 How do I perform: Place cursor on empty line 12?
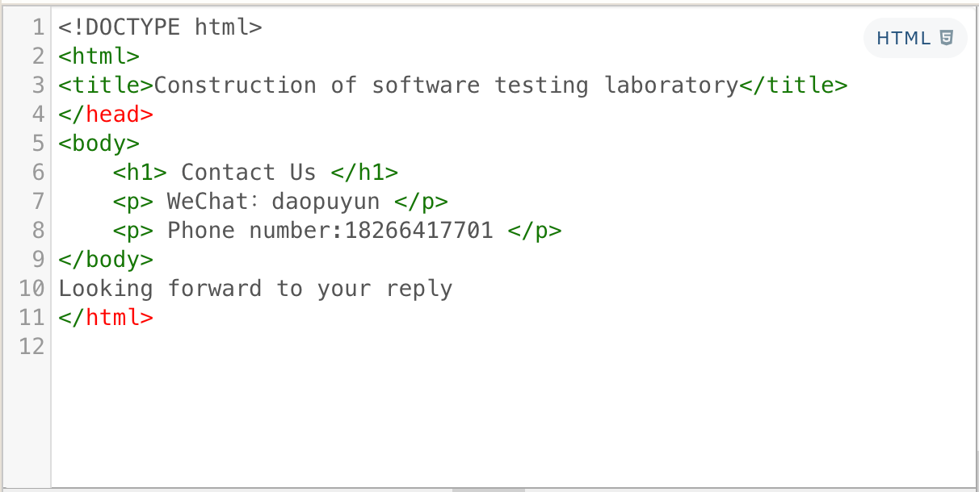(x=242, y=347)
